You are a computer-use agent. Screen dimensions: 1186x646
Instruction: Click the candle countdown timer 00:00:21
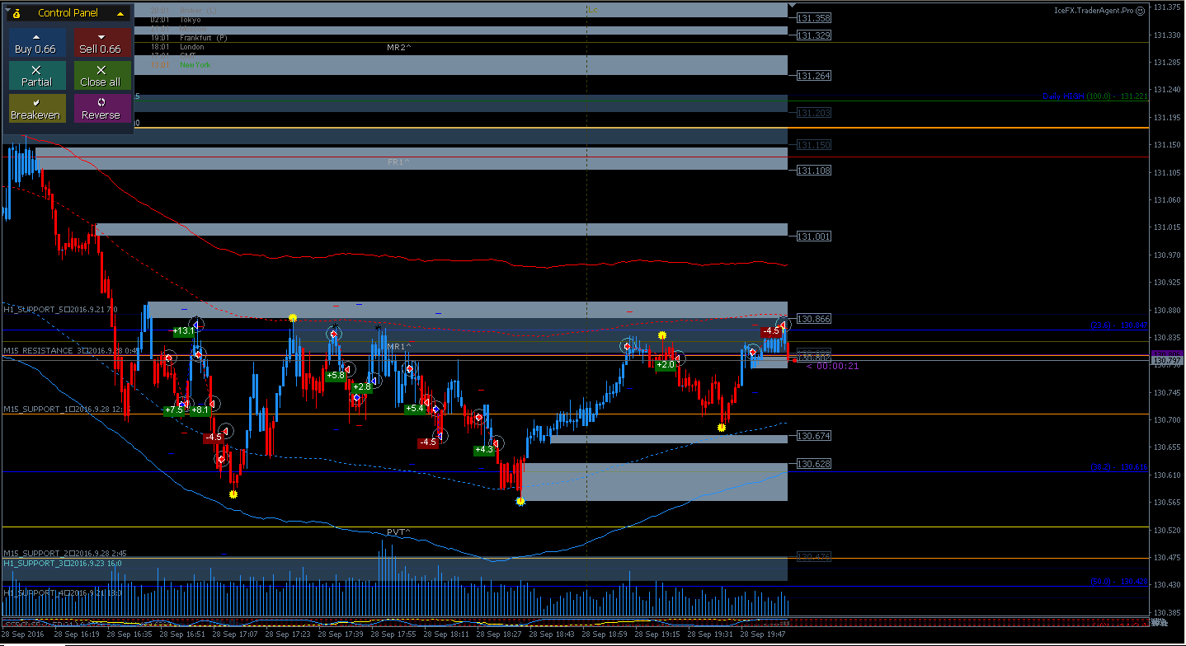tap(833, 366)
